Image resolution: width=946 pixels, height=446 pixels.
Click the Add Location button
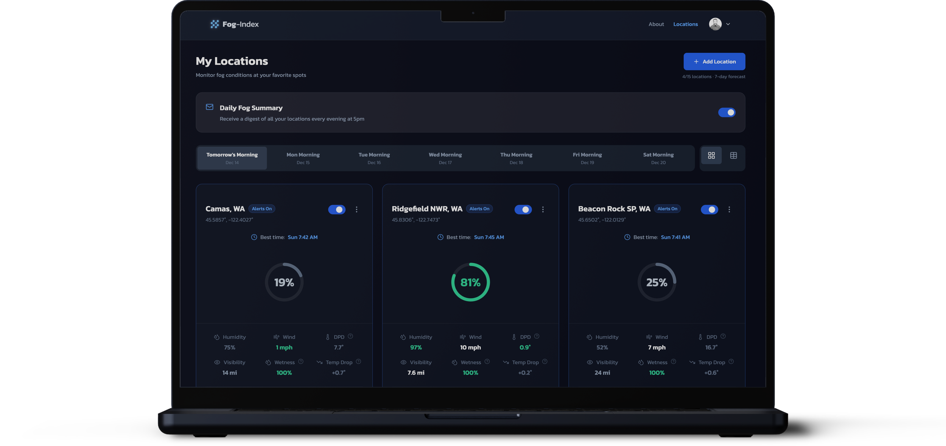(x=714, y=61)
